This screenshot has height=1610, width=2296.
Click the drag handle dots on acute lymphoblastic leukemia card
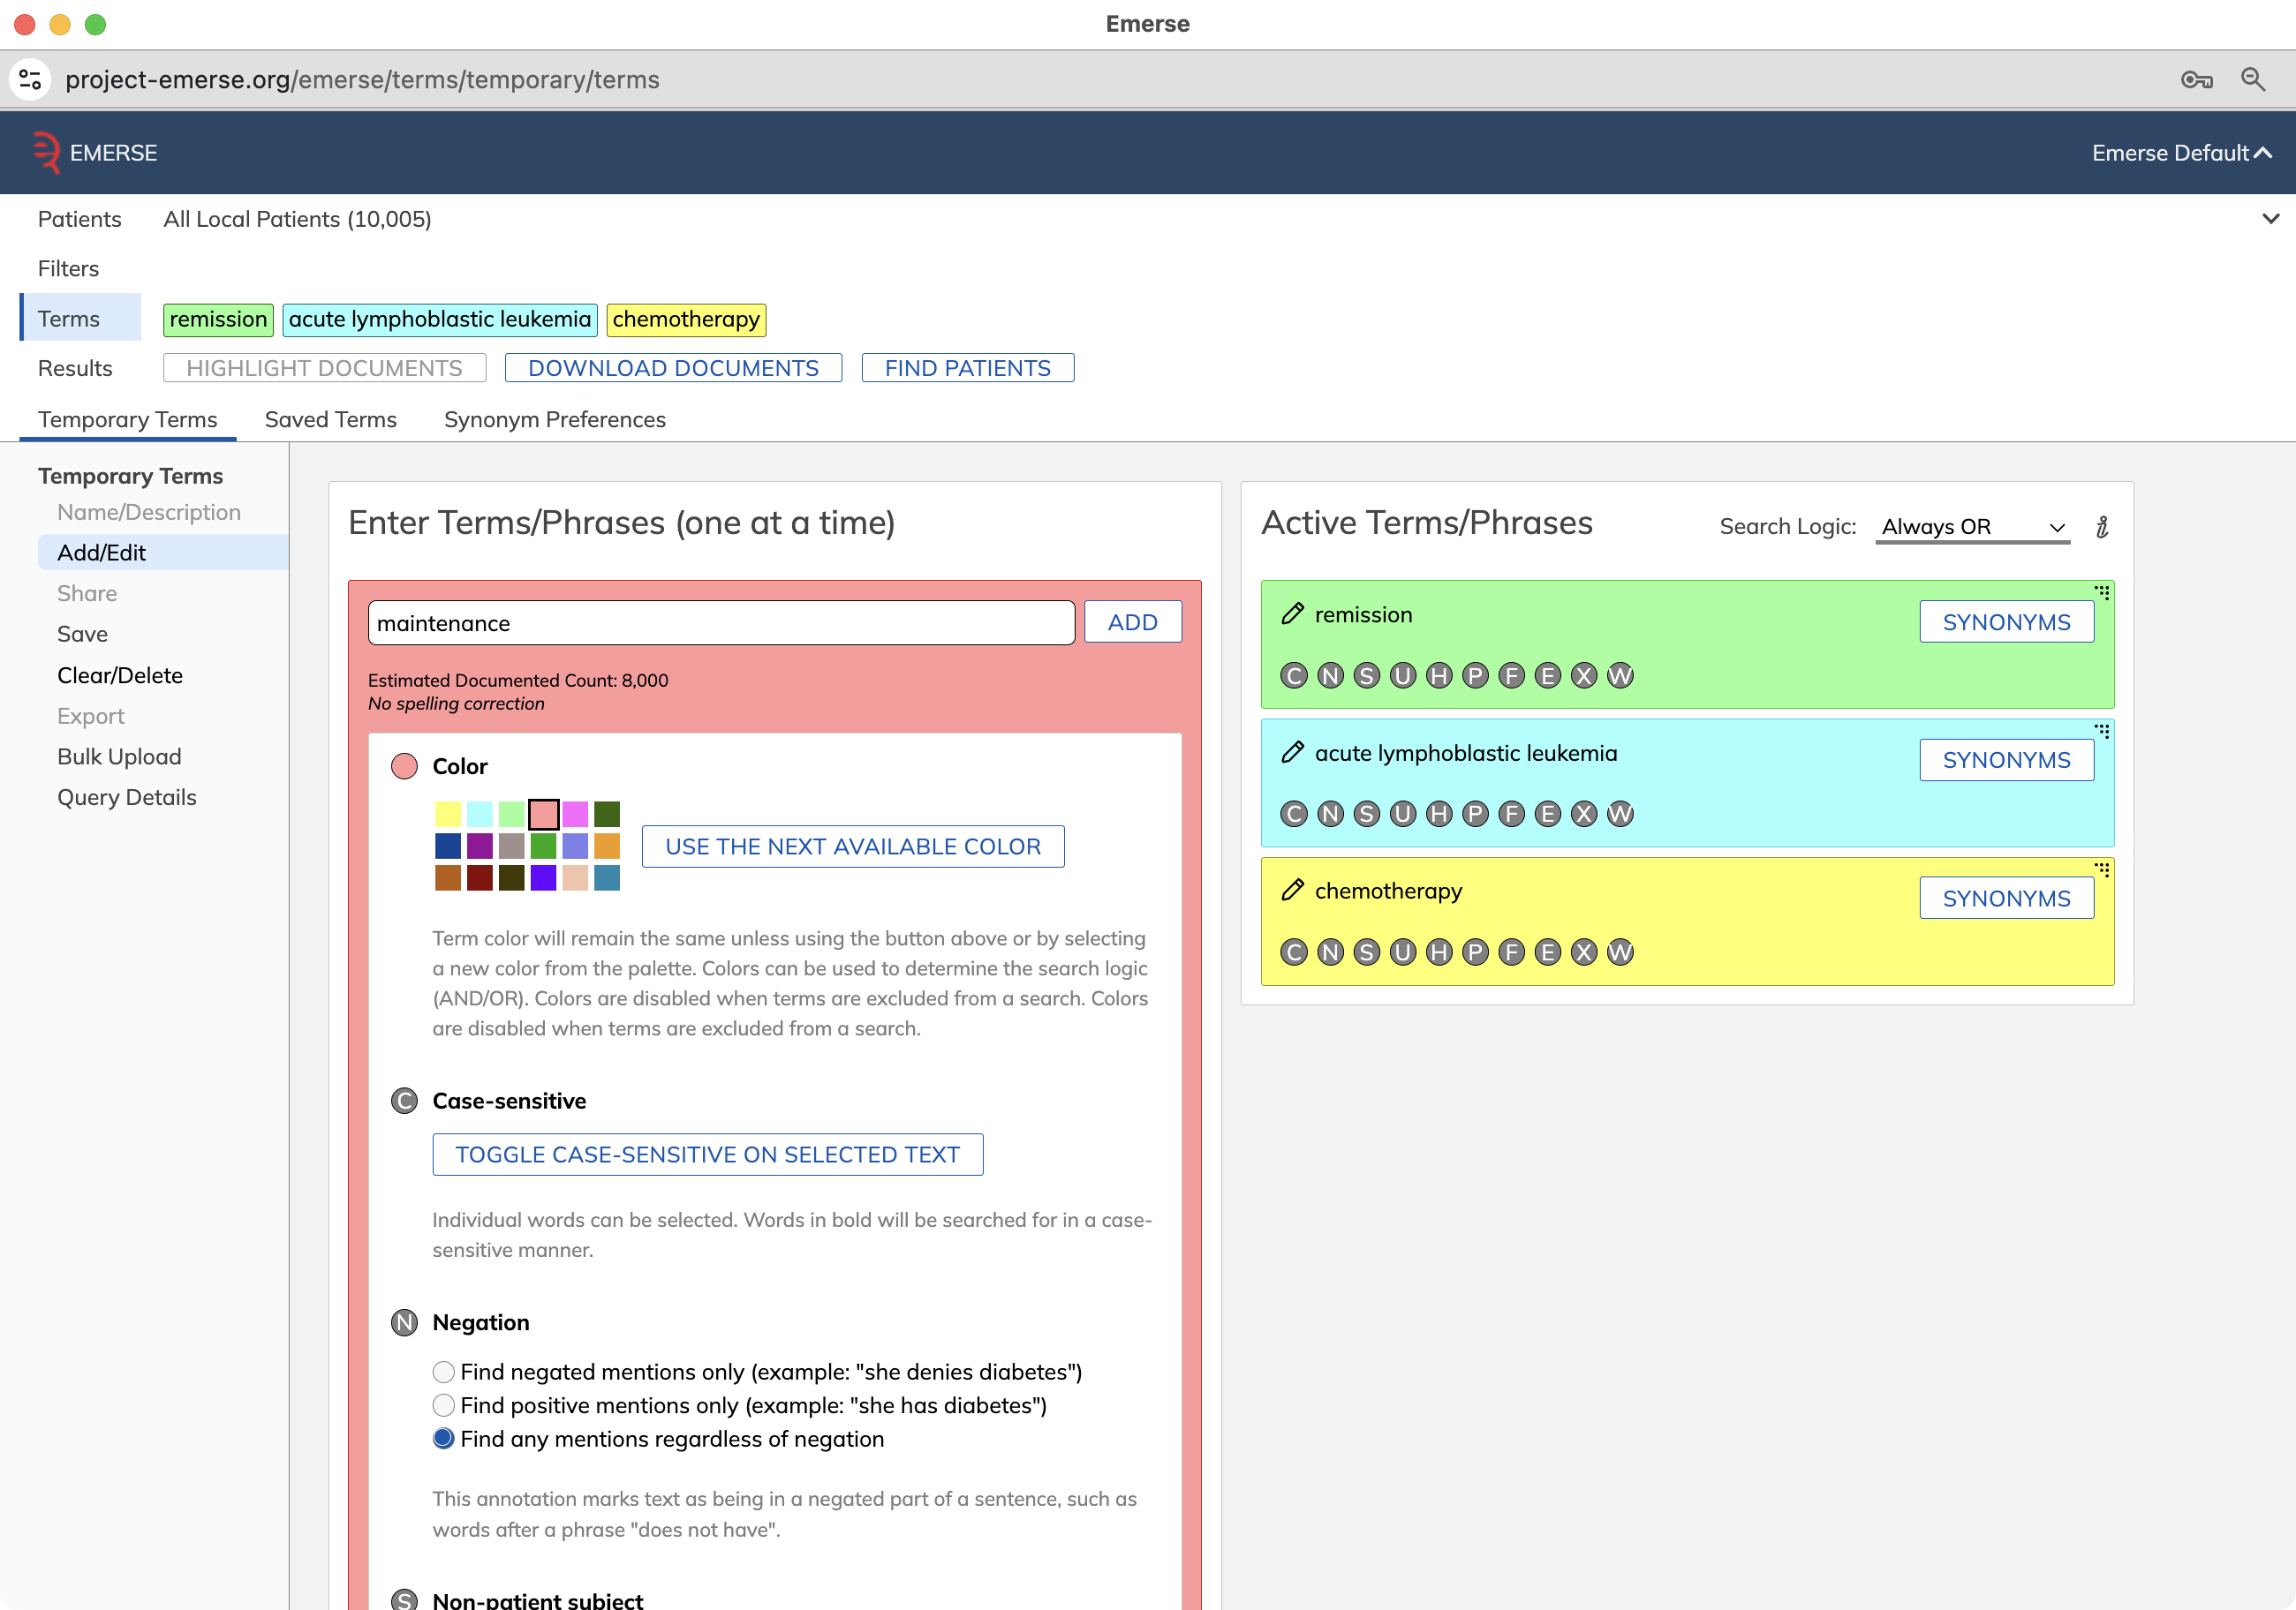(2102, 731)
